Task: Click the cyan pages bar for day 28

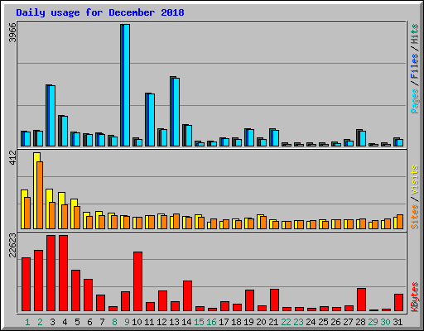Action: [x=363, y=139]
